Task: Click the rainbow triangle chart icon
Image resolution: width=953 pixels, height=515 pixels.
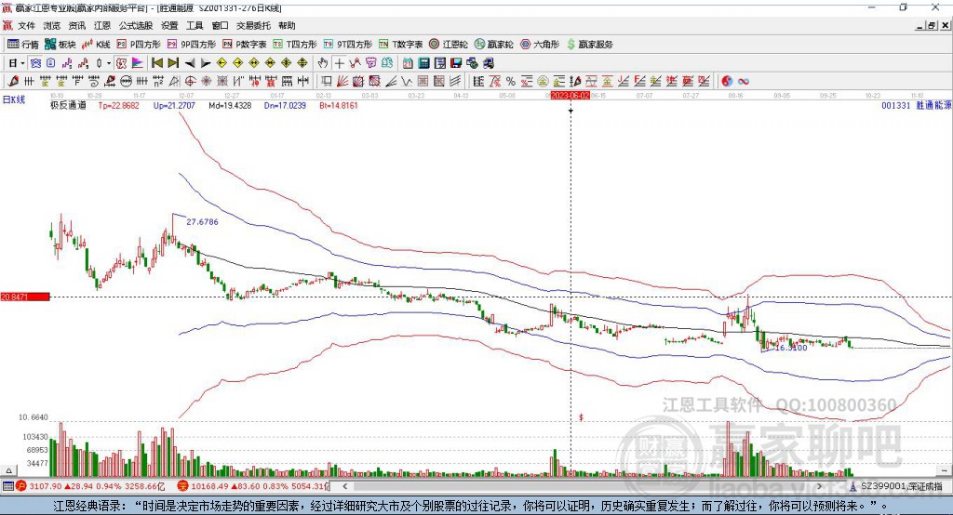Action: [138, 63]
